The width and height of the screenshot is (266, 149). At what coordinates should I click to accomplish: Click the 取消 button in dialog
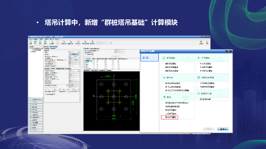coord(223,129)
